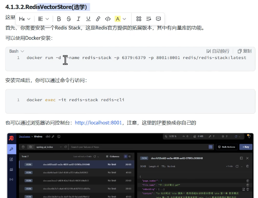258x198 pixels.
Task: Select the doc:0ce6b7b7 key row
Action: [x=77, y=188]
